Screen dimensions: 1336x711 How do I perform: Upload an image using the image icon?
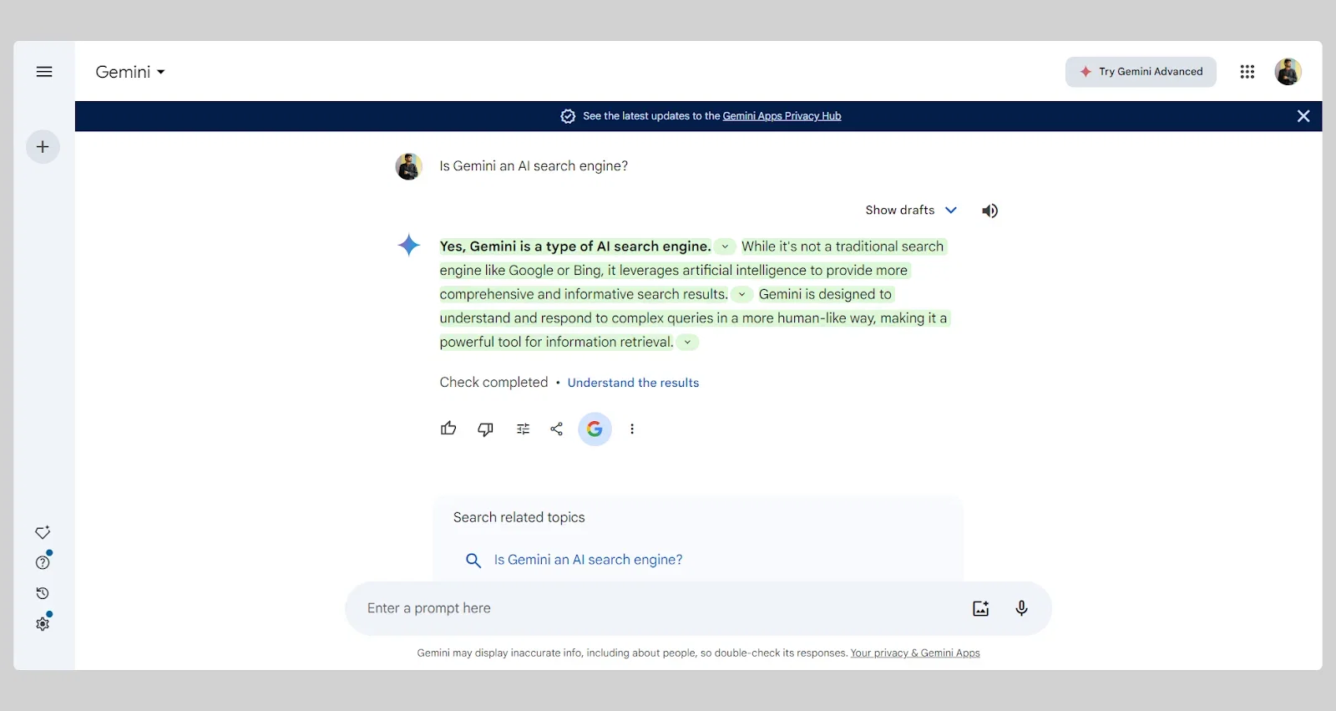pyautogui.click(x=981, y=608)
